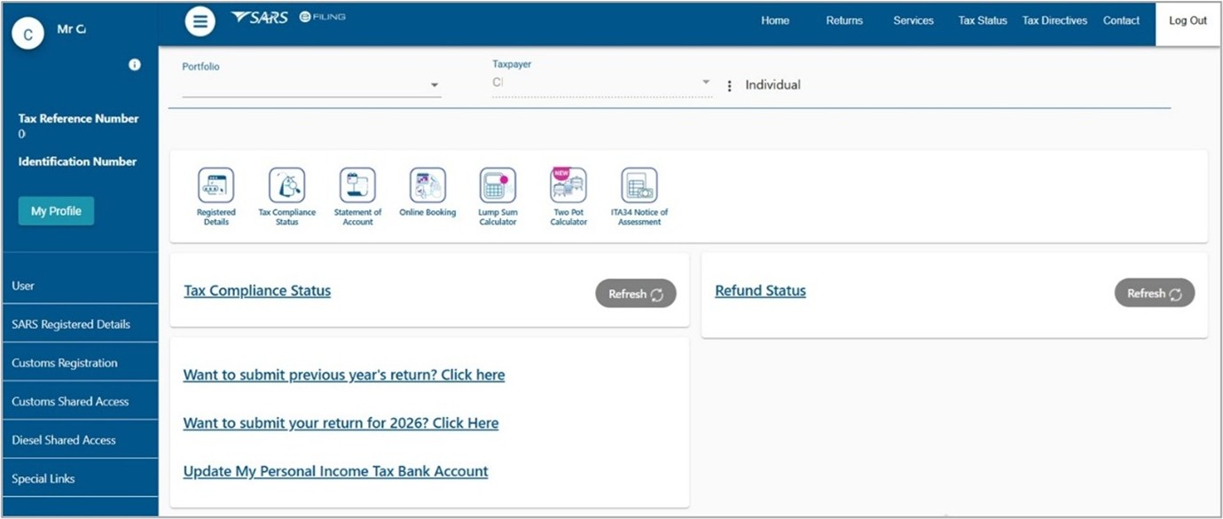Open the Refund Status link
Screen dimensions: 1223x519
pos(760,291)
